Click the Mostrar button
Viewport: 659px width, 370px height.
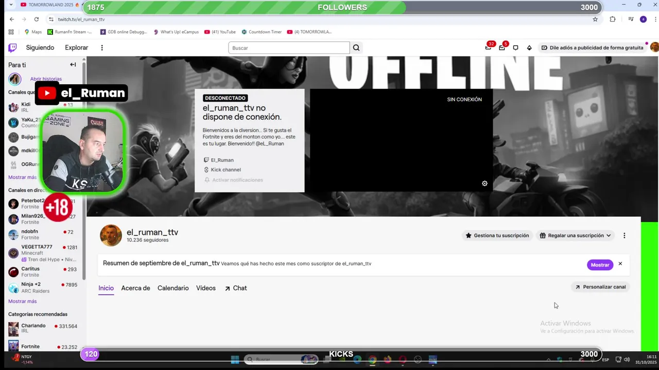[x=600, y=265]
